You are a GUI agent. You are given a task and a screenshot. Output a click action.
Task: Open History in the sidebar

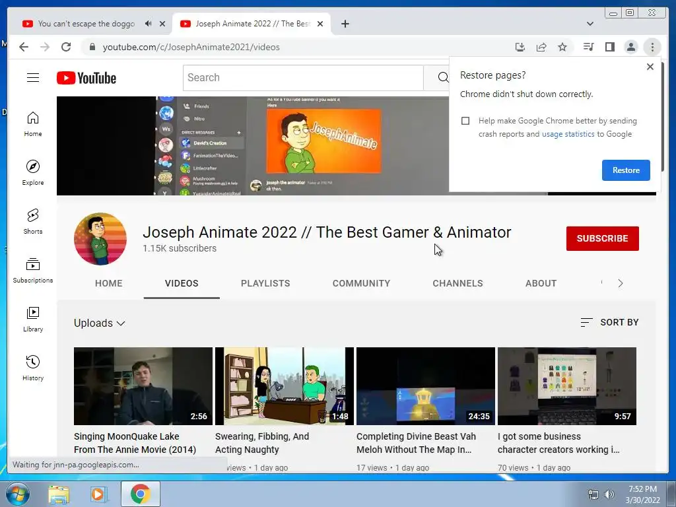coord(33,368)
